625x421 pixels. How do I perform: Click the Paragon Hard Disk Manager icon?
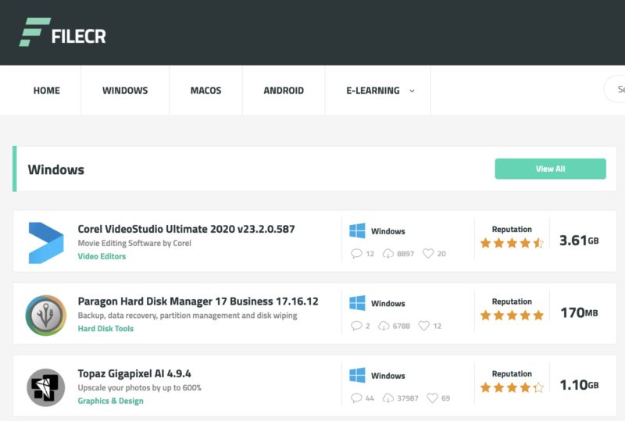point(45,315)
